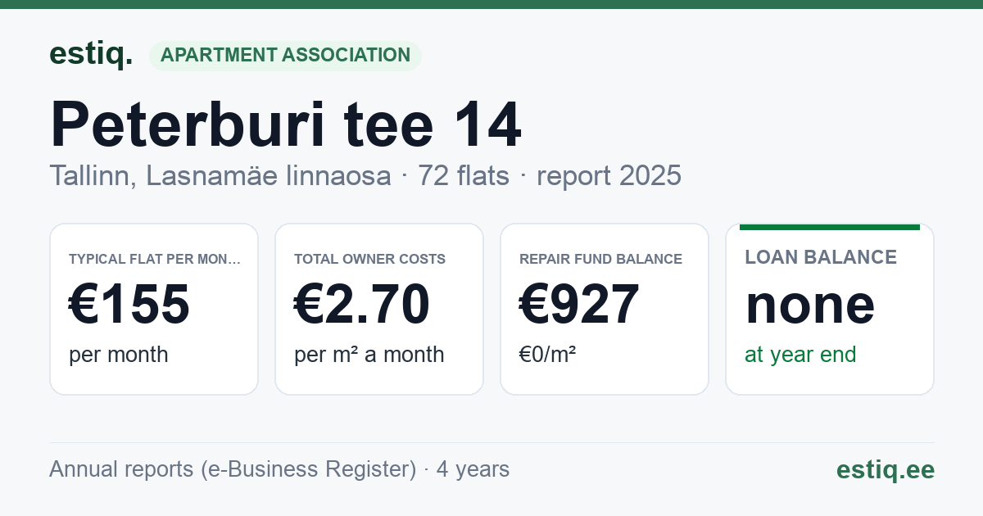Open the estiq.ee link
Screen dimensions: 983x516
click(x=886, y=469)
